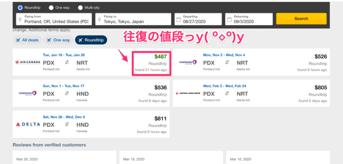Open the review dated Mar 28, 2020
The image size is (343, 164).
[64, 157]
